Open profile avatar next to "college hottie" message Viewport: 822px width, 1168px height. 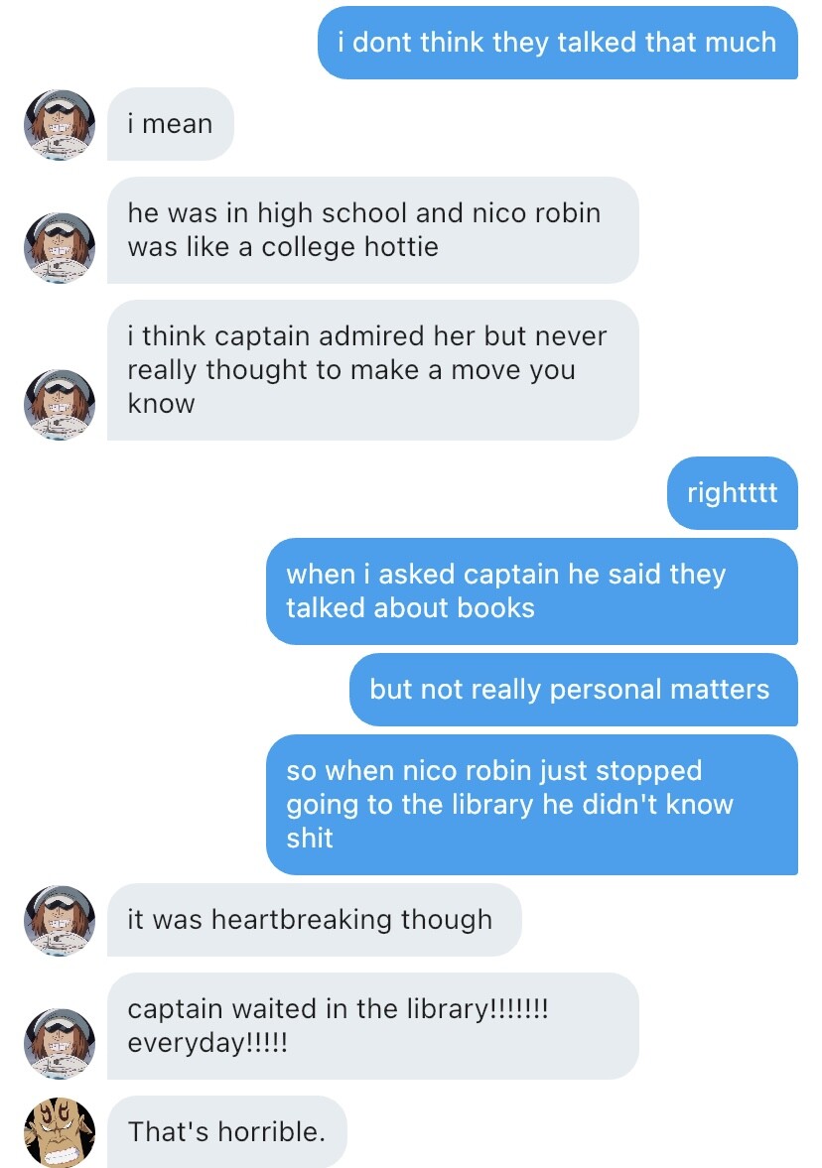60,247
